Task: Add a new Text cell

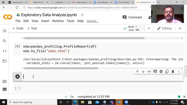Action: (32, 28)
